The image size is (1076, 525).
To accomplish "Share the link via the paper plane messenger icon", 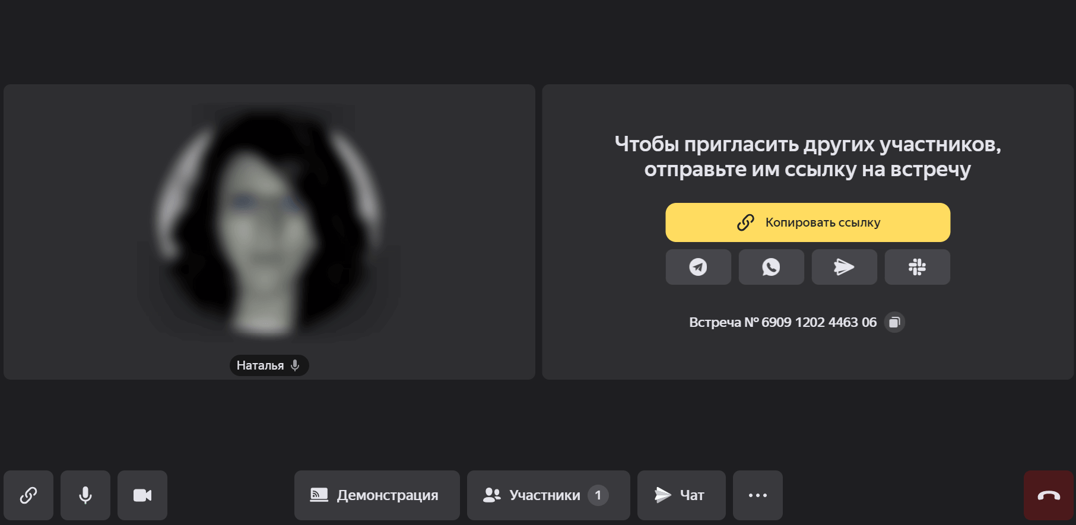I will [x=845, y=267].
